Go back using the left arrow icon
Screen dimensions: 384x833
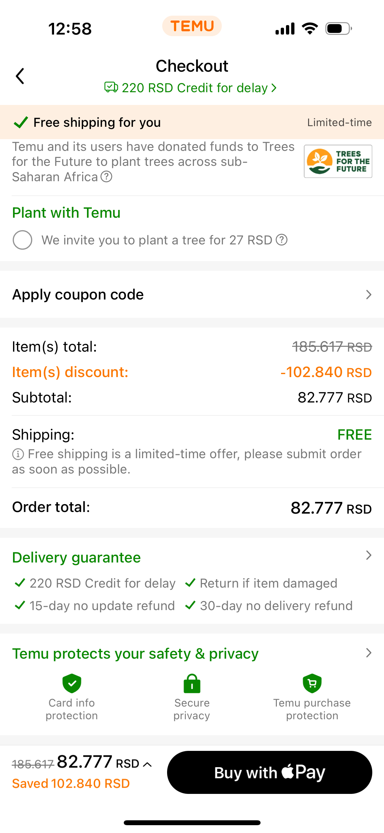20,76
